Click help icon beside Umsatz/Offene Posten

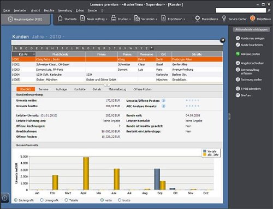[x=163, y=101]
